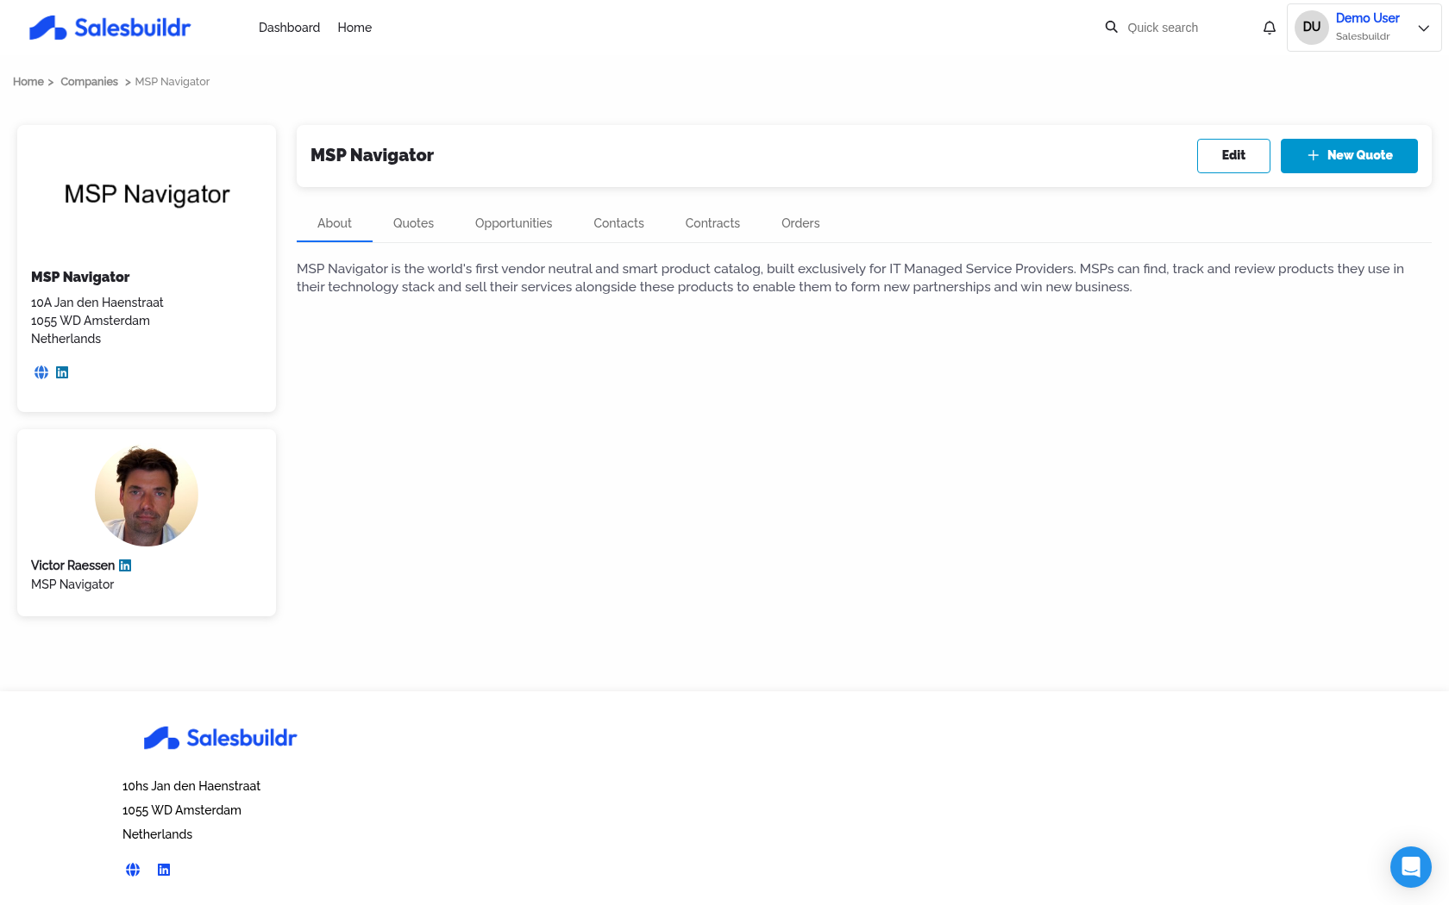Click the About description paragraph text

click(x=850, y=278)
